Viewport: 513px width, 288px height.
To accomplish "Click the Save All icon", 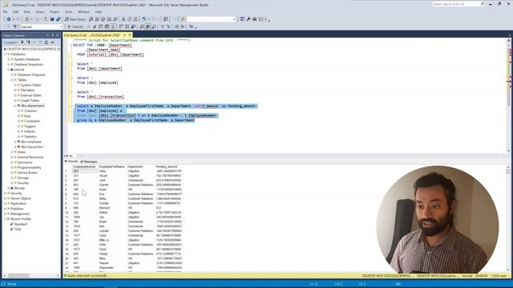I will [x=59, y=19].
